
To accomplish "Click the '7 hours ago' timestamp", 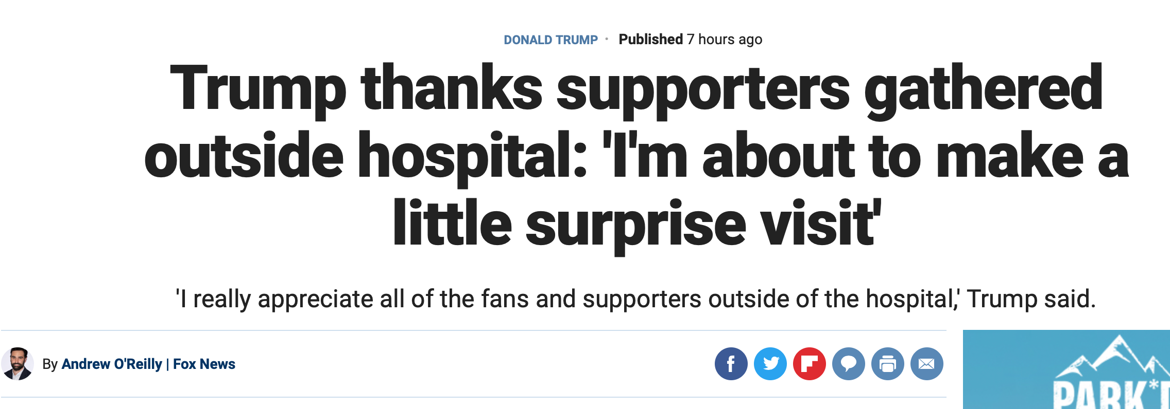I will click(725, 40).
